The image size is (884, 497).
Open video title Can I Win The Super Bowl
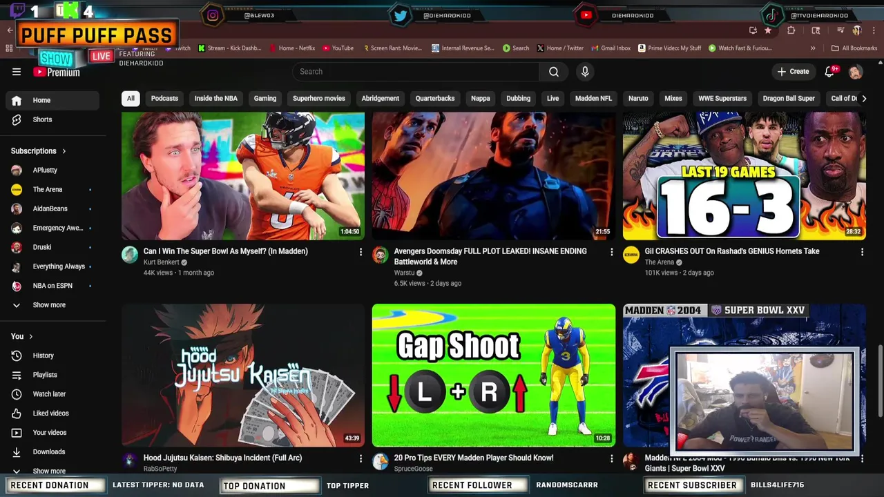click(226, 252)
